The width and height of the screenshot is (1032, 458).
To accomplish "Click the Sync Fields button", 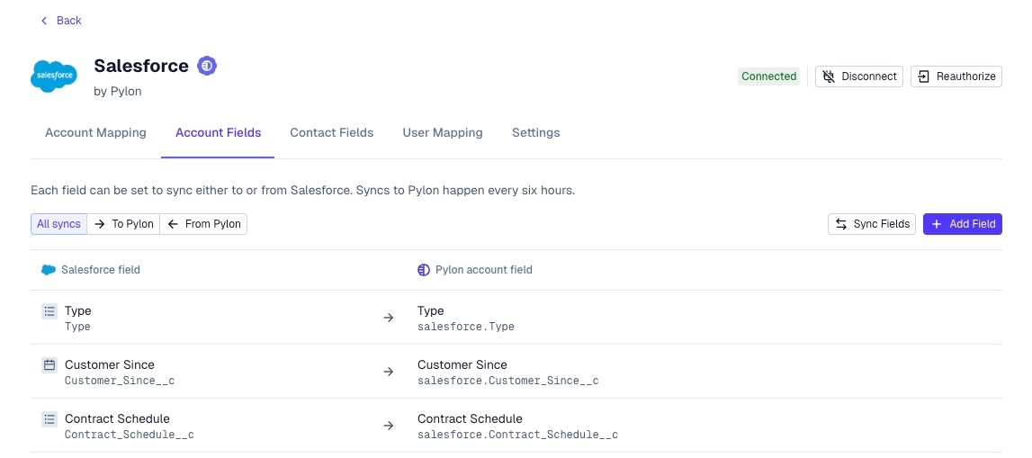I will tap(872, 224).
